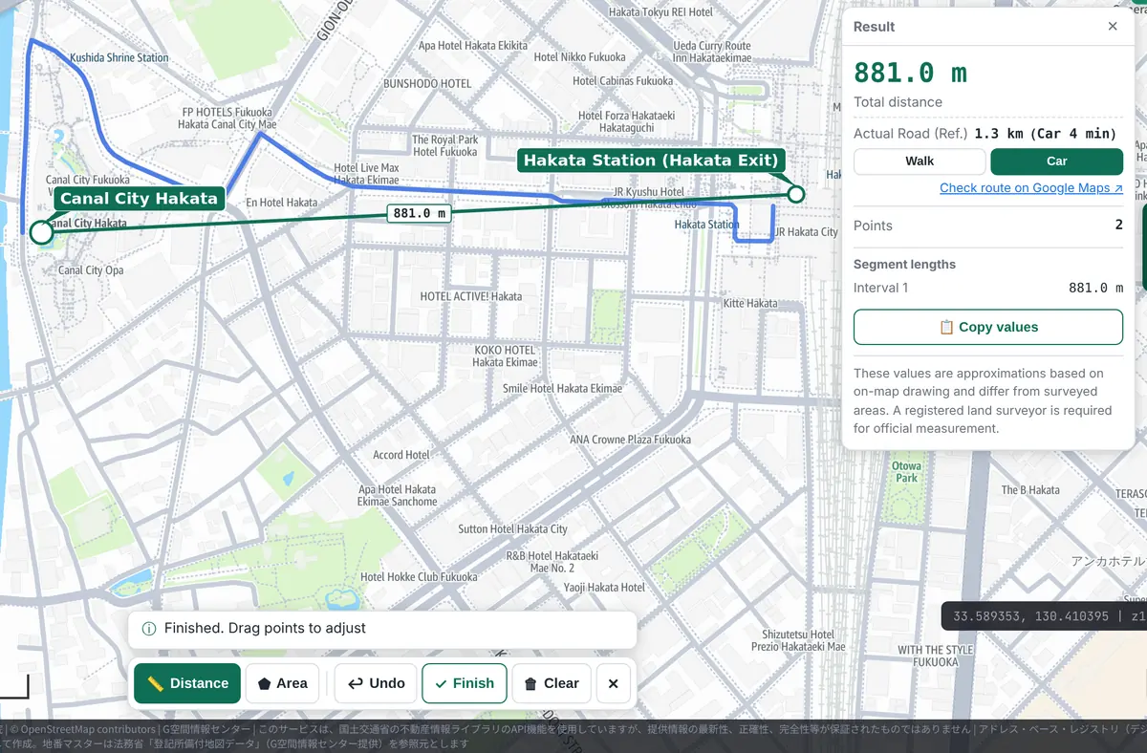Click the Canal City Hakata point label
Image resolution: width=1147 pixels, height=753 pixels.
coord(140,199)
